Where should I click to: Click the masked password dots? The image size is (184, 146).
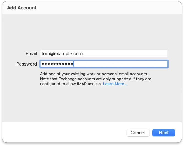57,64
